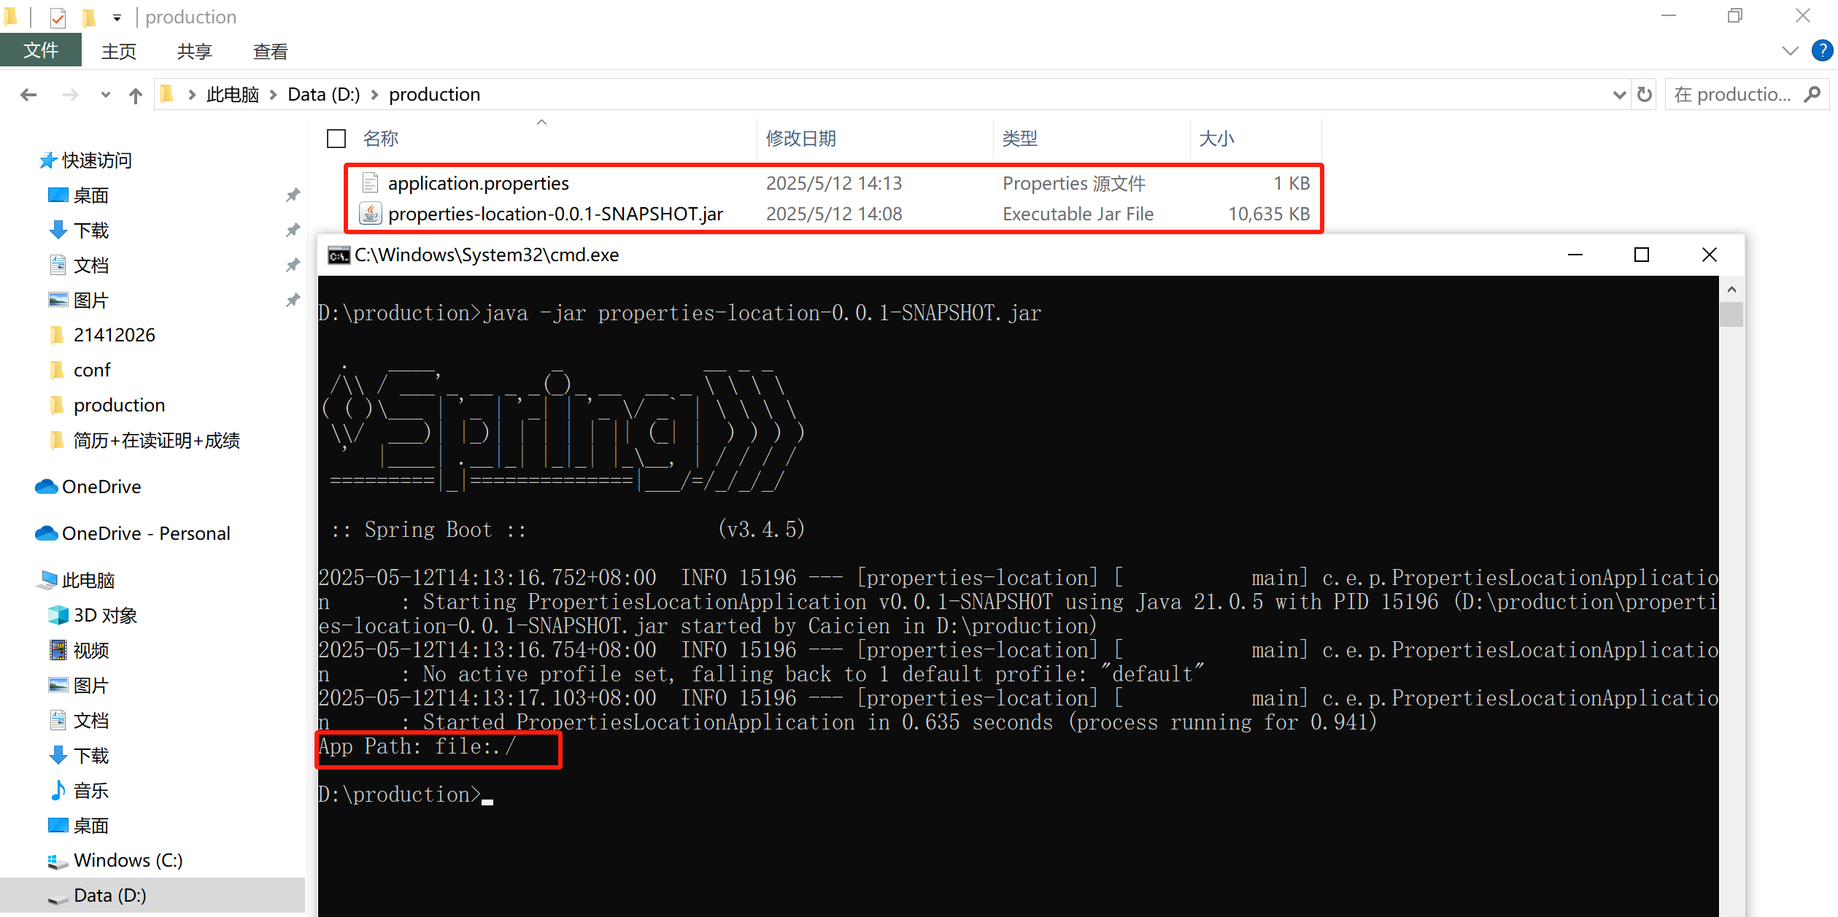The width and height of the screenshot is (1838, 917).
Task: Expand the ribbon with chevron
Action: (1790, 51)
